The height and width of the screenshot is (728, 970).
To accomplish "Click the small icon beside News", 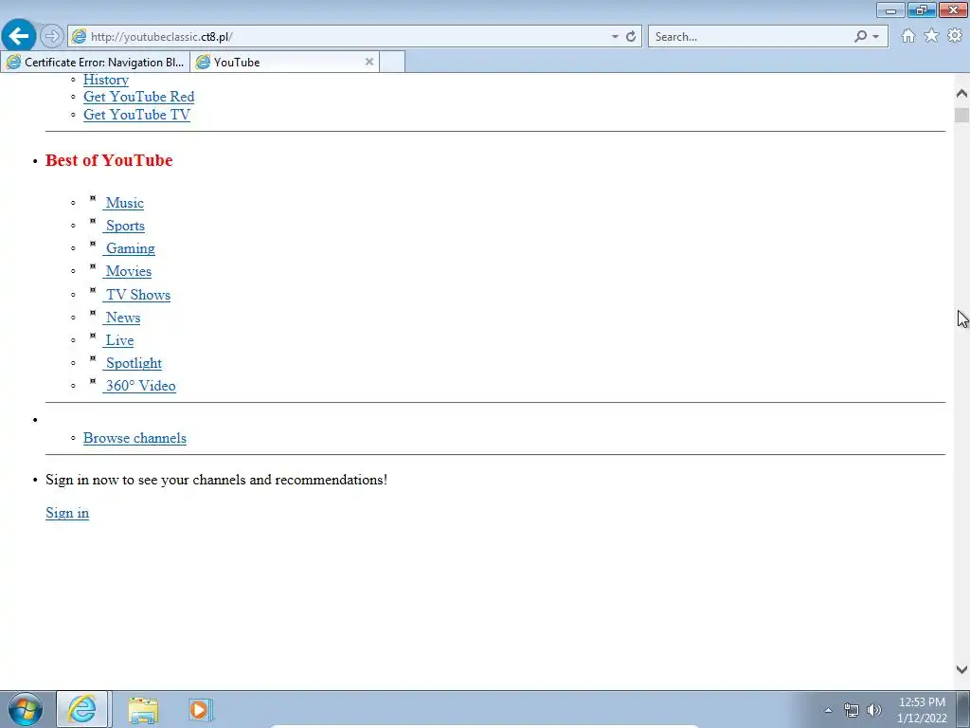I will pos(93,313).
